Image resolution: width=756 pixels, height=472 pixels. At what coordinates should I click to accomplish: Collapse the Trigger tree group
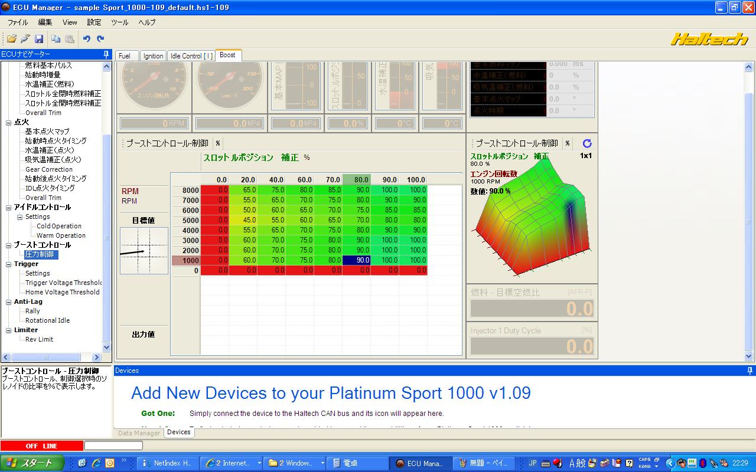tap(9, 264)
